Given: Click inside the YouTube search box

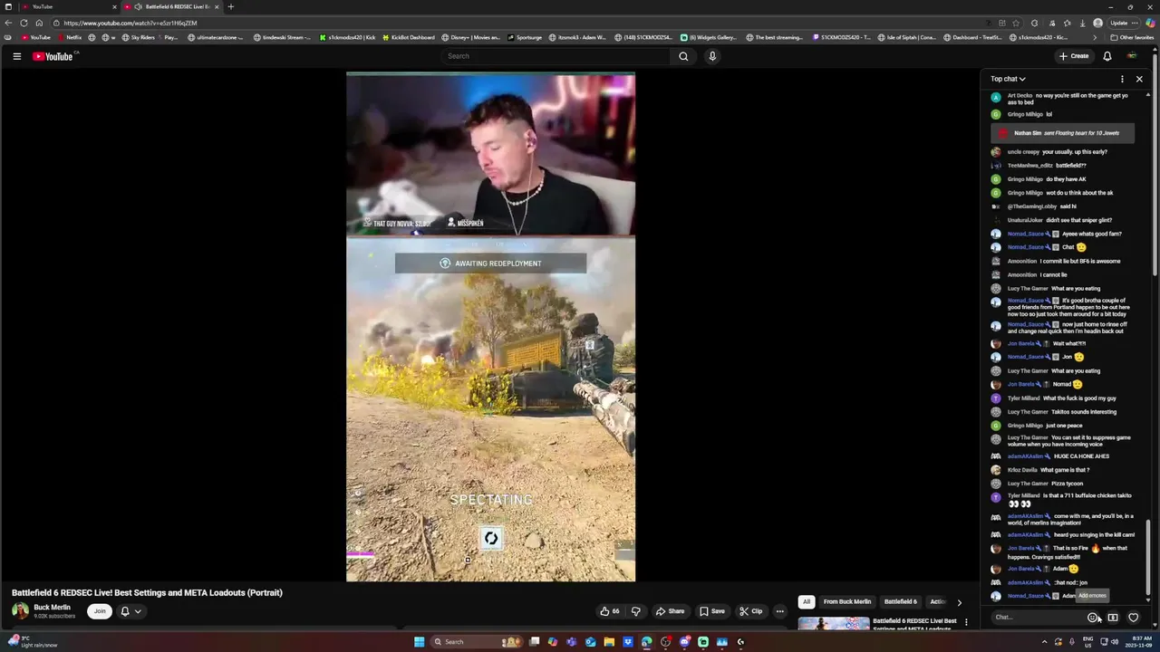Looking at the screenshot, I should (555, 56).
